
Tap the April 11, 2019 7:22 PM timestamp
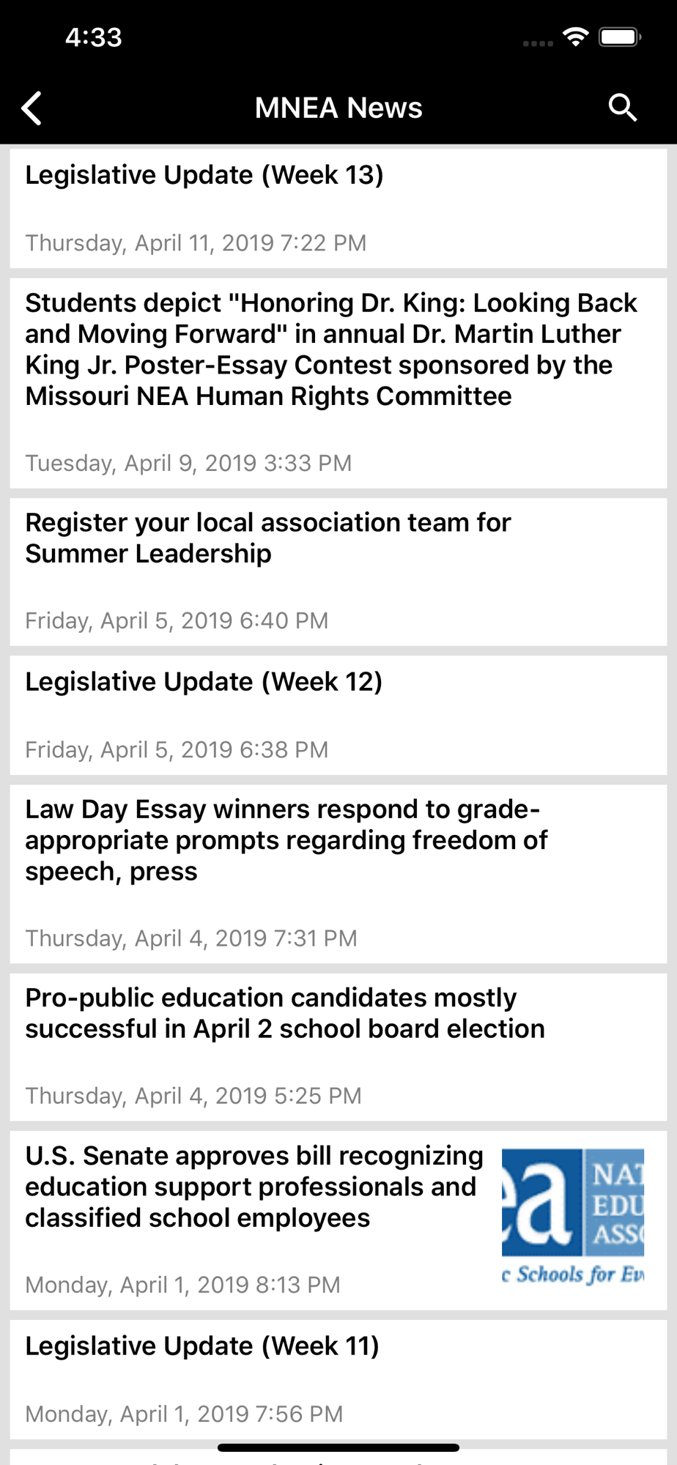coord(196,243)
